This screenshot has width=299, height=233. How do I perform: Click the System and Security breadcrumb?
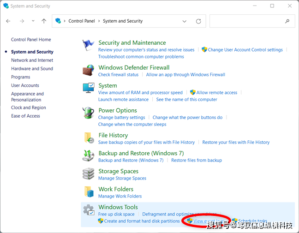[123, 21]
